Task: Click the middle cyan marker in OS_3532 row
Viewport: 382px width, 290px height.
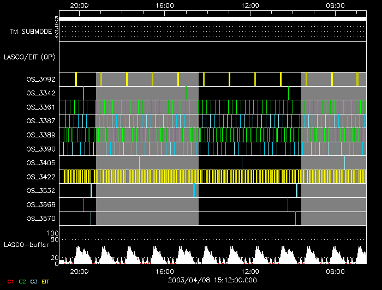Action: [x=194, y=190]
